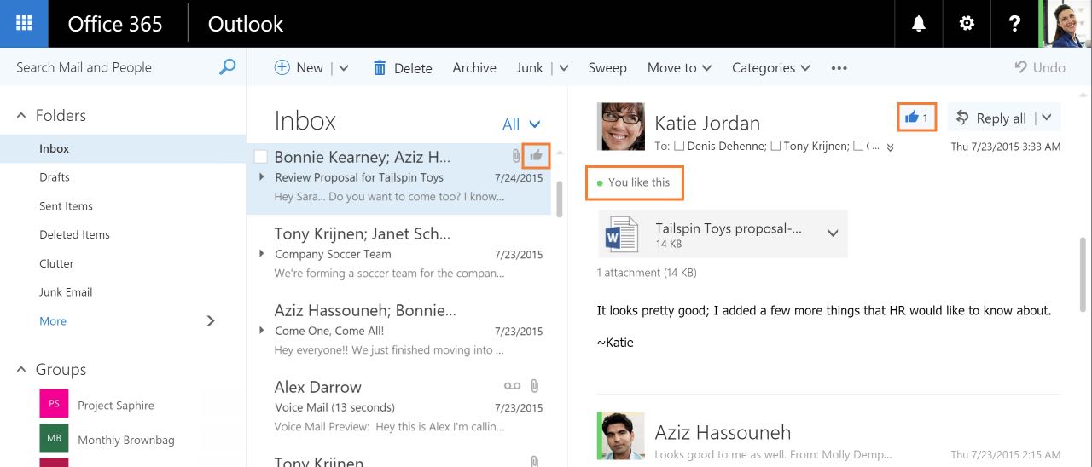Click the paperclip on Alex Darrow's message
The image size is (1092, 467).
[x=535, y=386]
